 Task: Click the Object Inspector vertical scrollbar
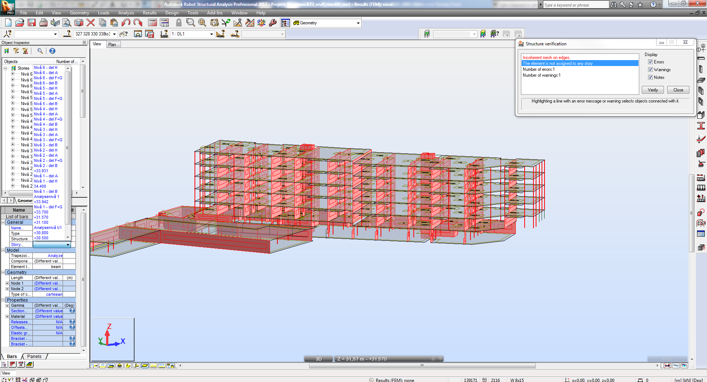coord(83,91)
